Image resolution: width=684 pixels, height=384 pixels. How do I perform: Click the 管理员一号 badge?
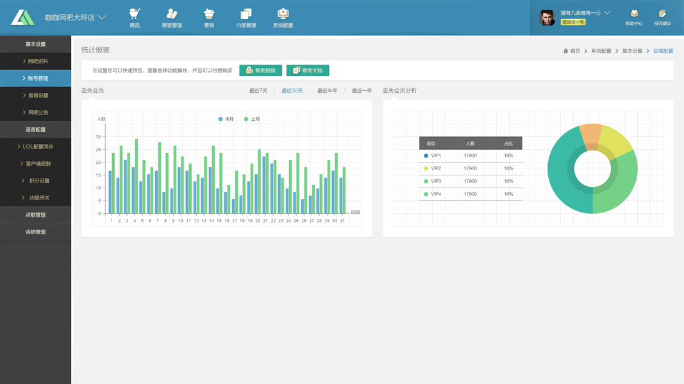coord(572,22)
